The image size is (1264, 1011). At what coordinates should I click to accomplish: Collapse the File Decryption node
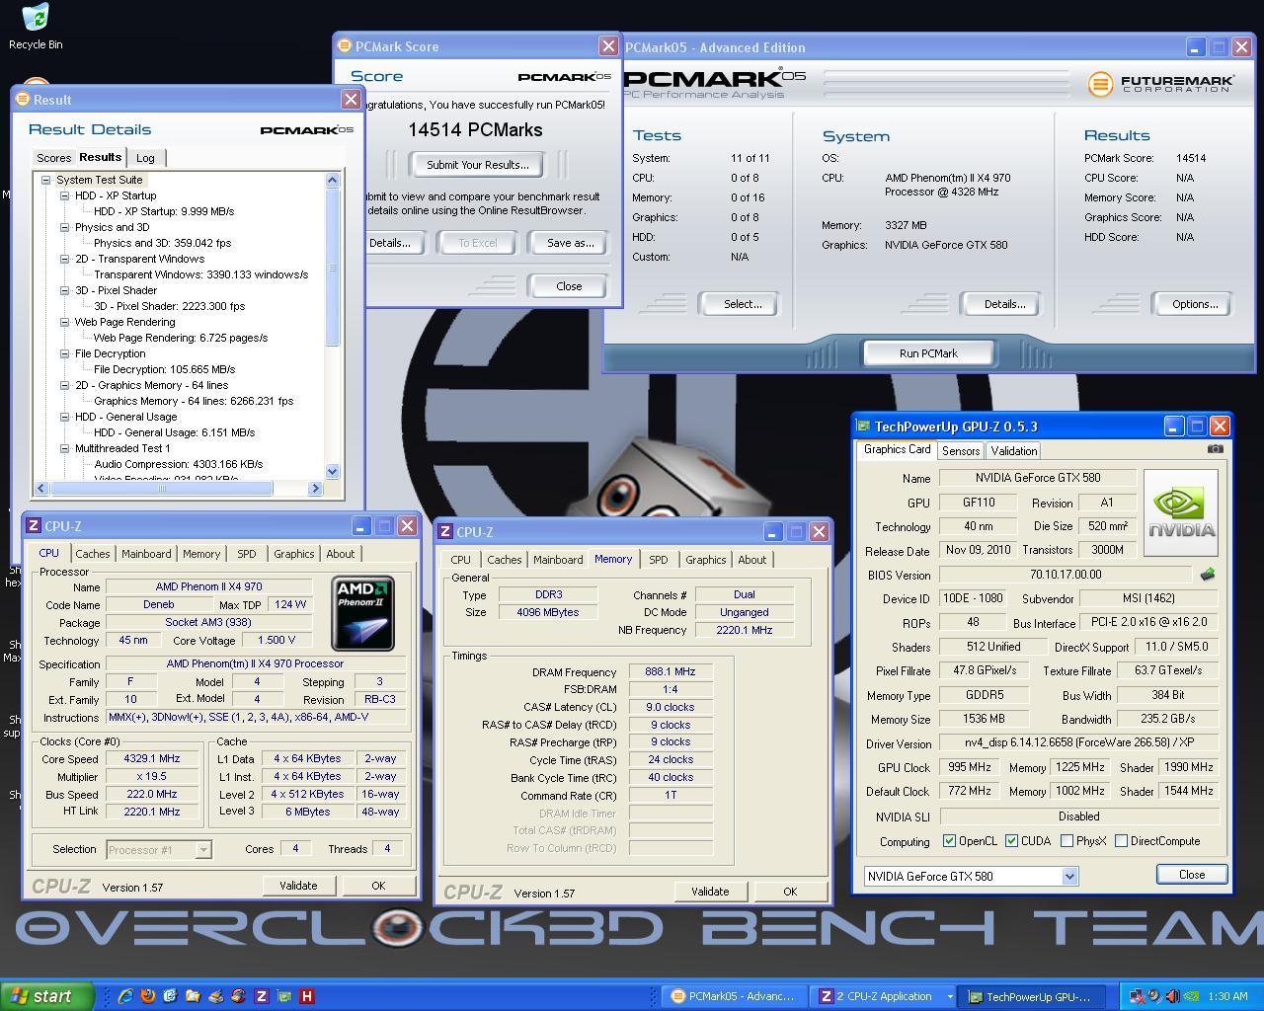click(65, 353)
